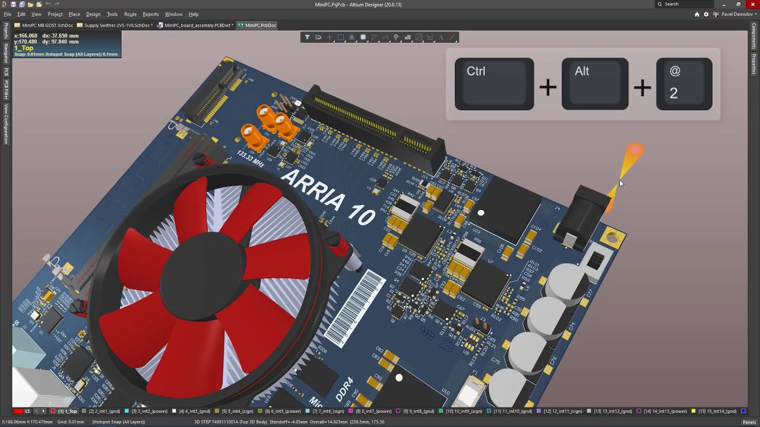Open the Reports menu
This screenshot has width=760, height=427.
[x=151, y=14]
